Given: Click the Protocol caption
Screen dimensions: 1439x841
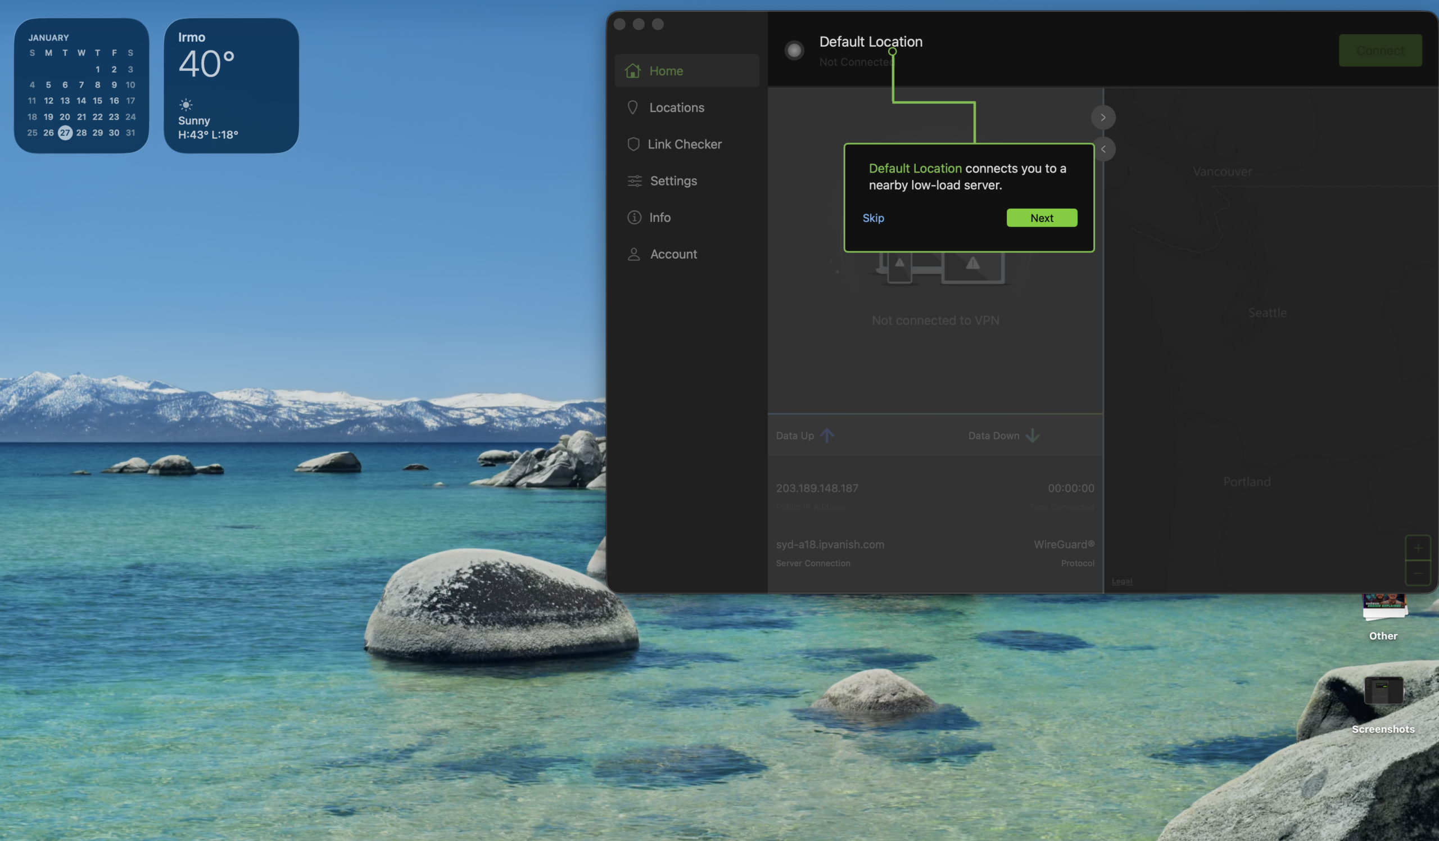Looking at the screenshot, I should point(1078,563).
